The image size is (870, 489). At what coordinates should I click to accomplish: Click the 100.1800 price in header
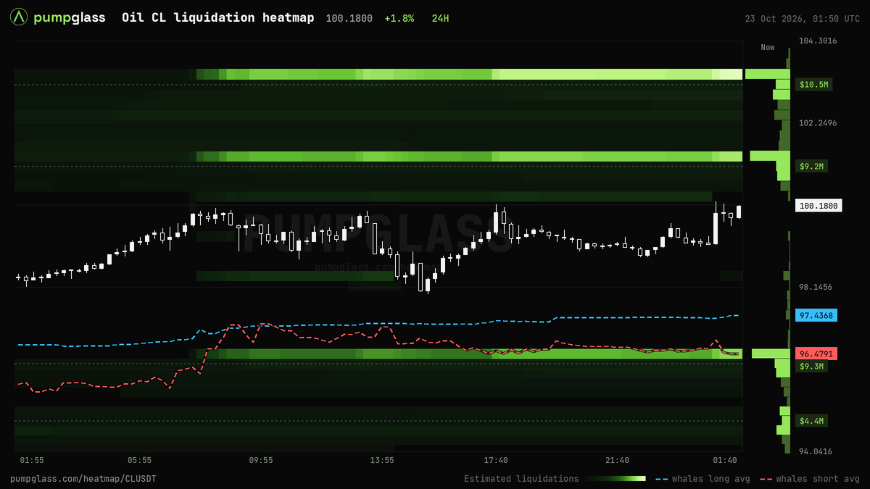tap(349, 18)
